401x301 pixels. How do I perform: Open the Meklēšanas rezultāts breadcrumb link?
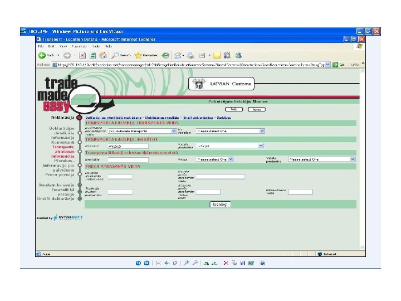click(x=162, y=118)
